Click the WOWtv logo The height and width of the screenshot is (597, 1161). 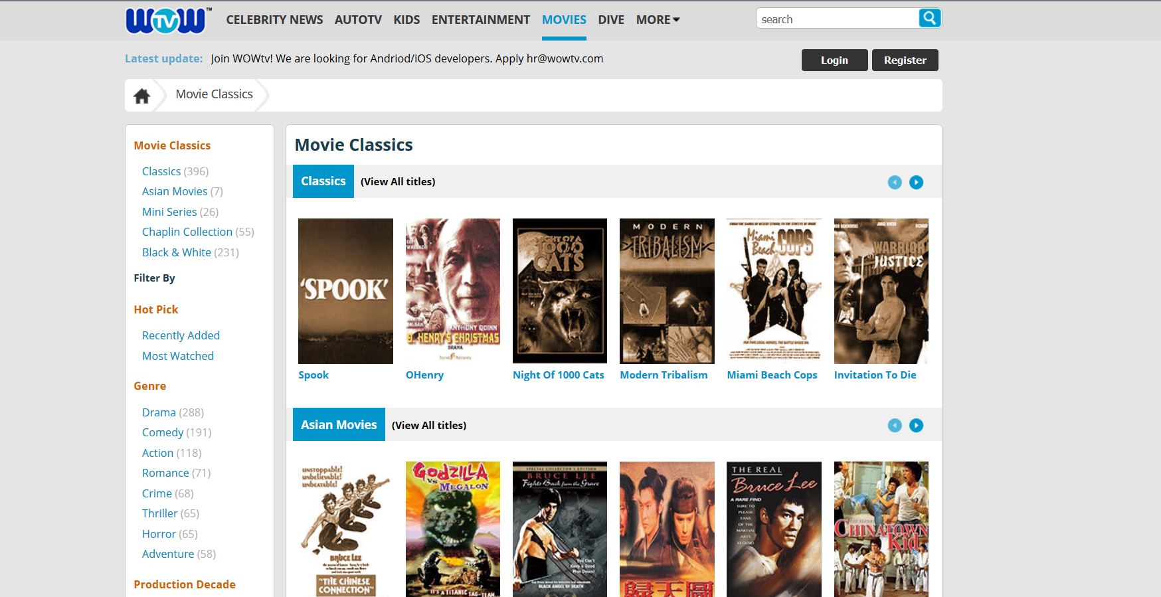point(169,20)
